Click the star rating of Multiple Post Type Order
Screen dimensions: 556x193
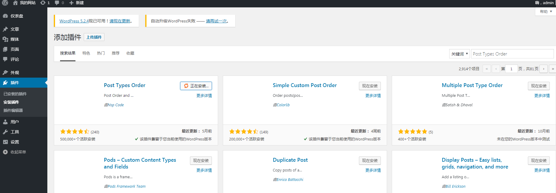coord(412,132)
